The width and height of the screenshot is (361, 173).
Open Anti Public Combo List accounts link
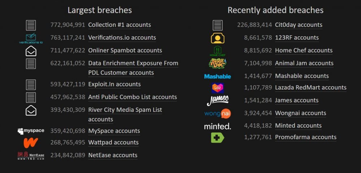pyautogui.click(x=132, y=97)
